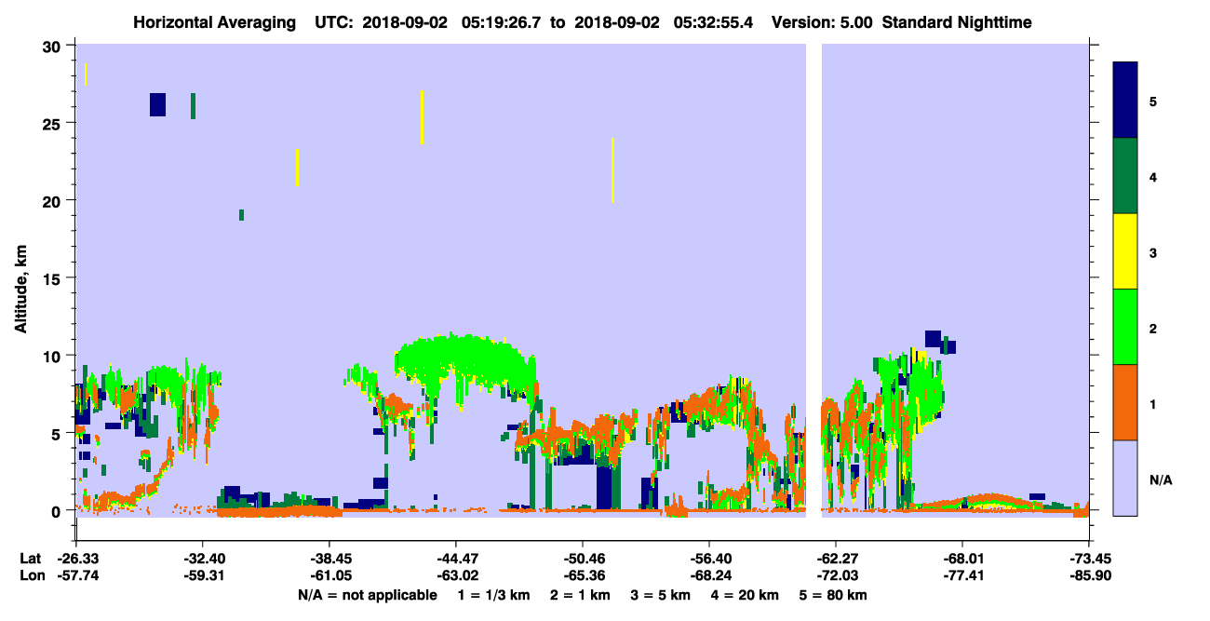Click the dark blue colorbar segment labeled 5
Image resolution: width=1210 pixels, height=621 pixels.
(1125, 101)
